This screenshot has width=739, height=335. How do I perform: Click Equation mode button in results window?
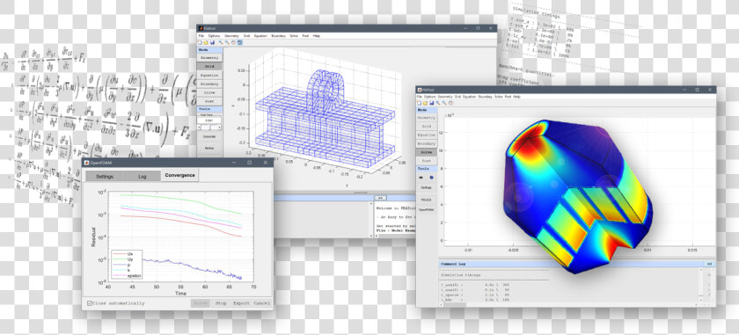point(427,135)
